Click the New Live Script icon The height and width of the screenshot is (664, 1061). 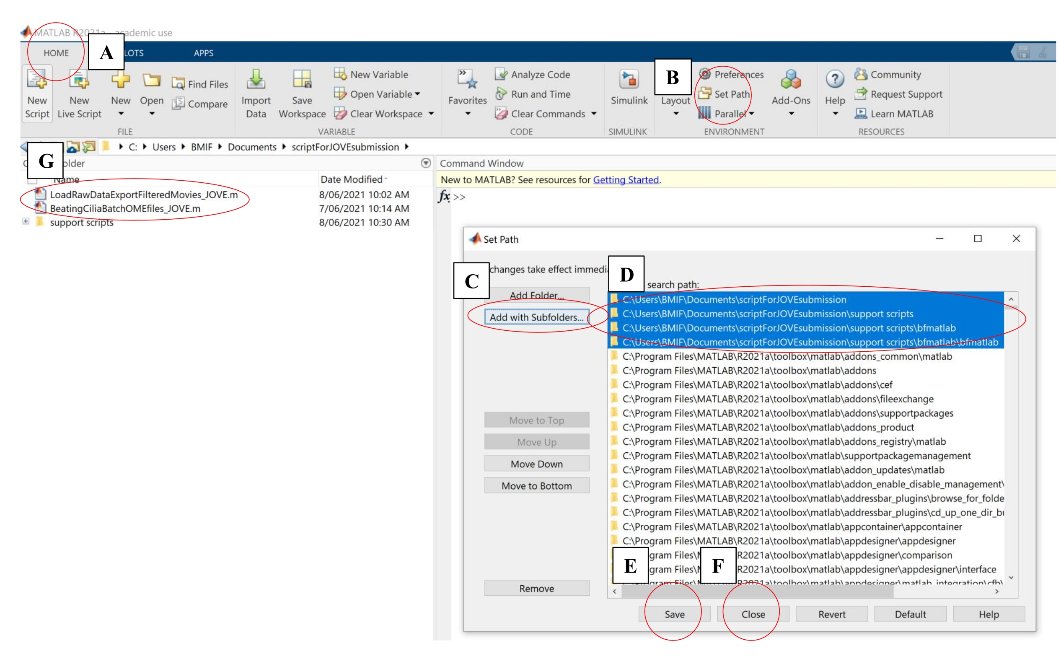point(80,80)
